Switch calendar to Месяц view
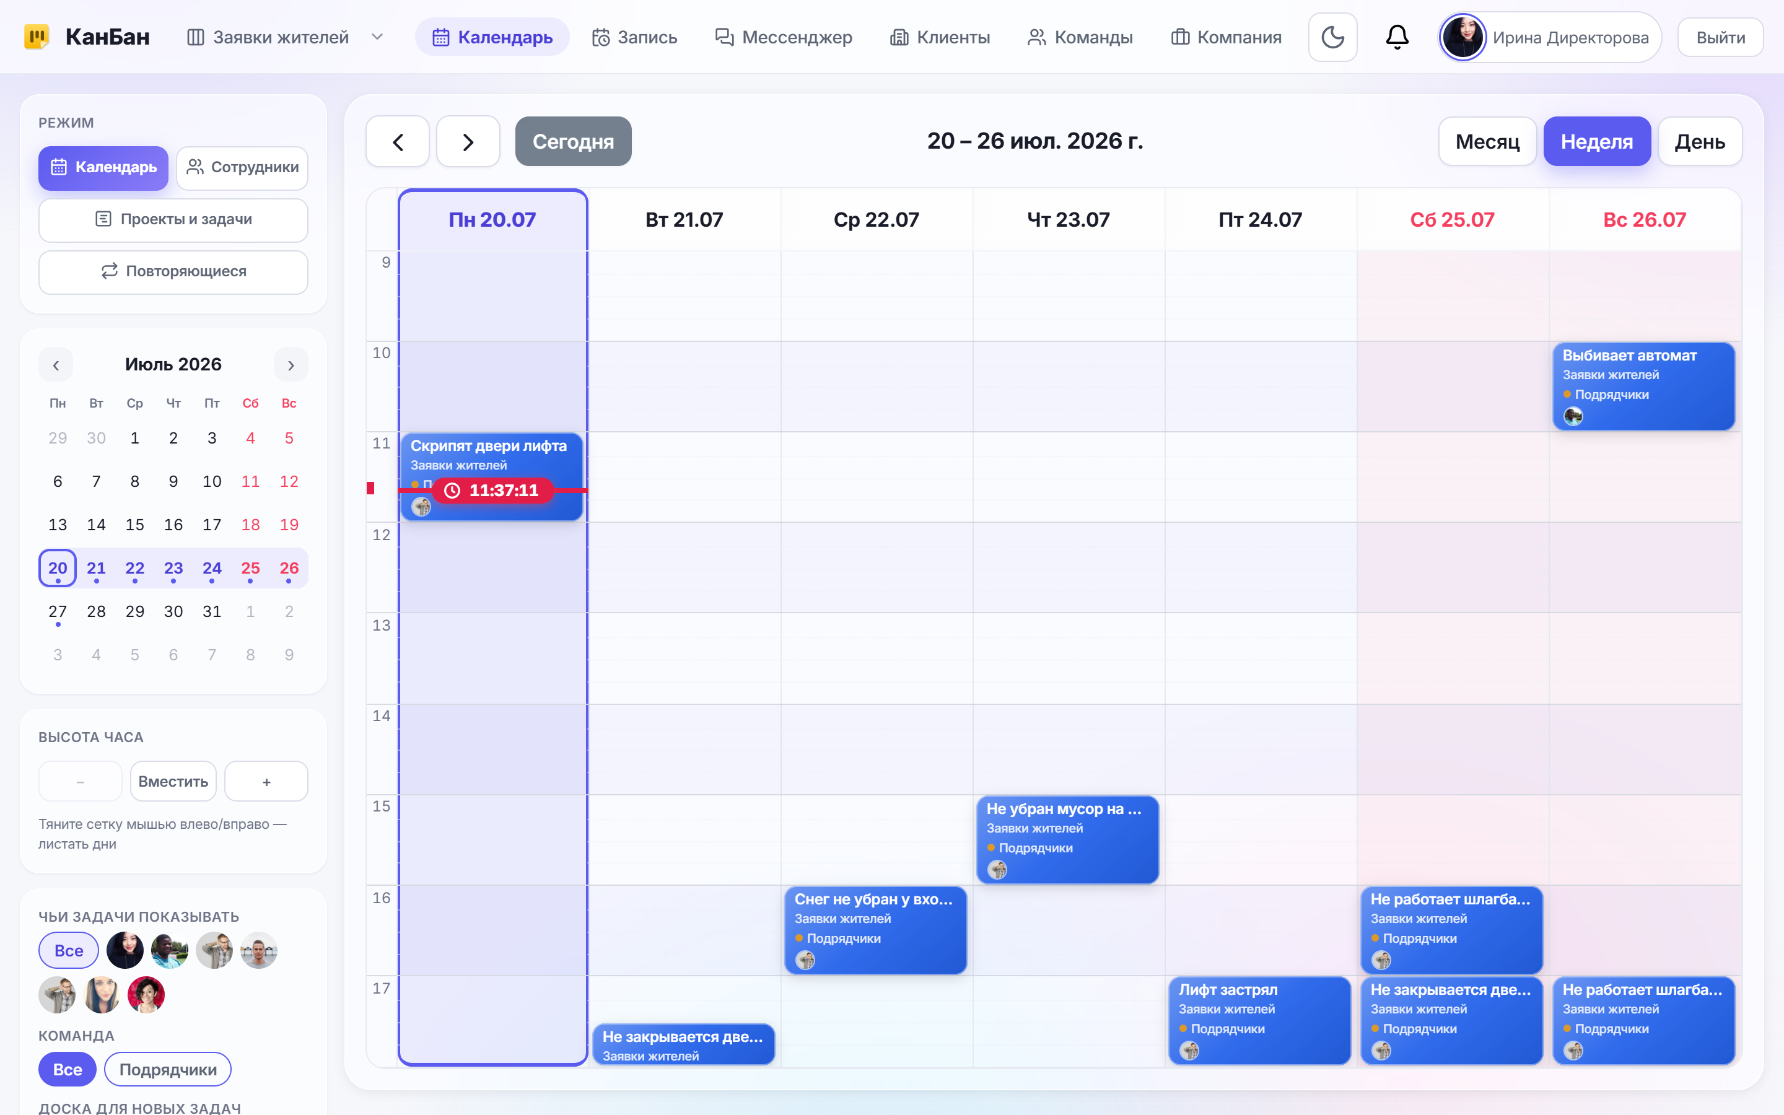The height and width of the screenshot is (1115, 1784). pos(1487,142)
